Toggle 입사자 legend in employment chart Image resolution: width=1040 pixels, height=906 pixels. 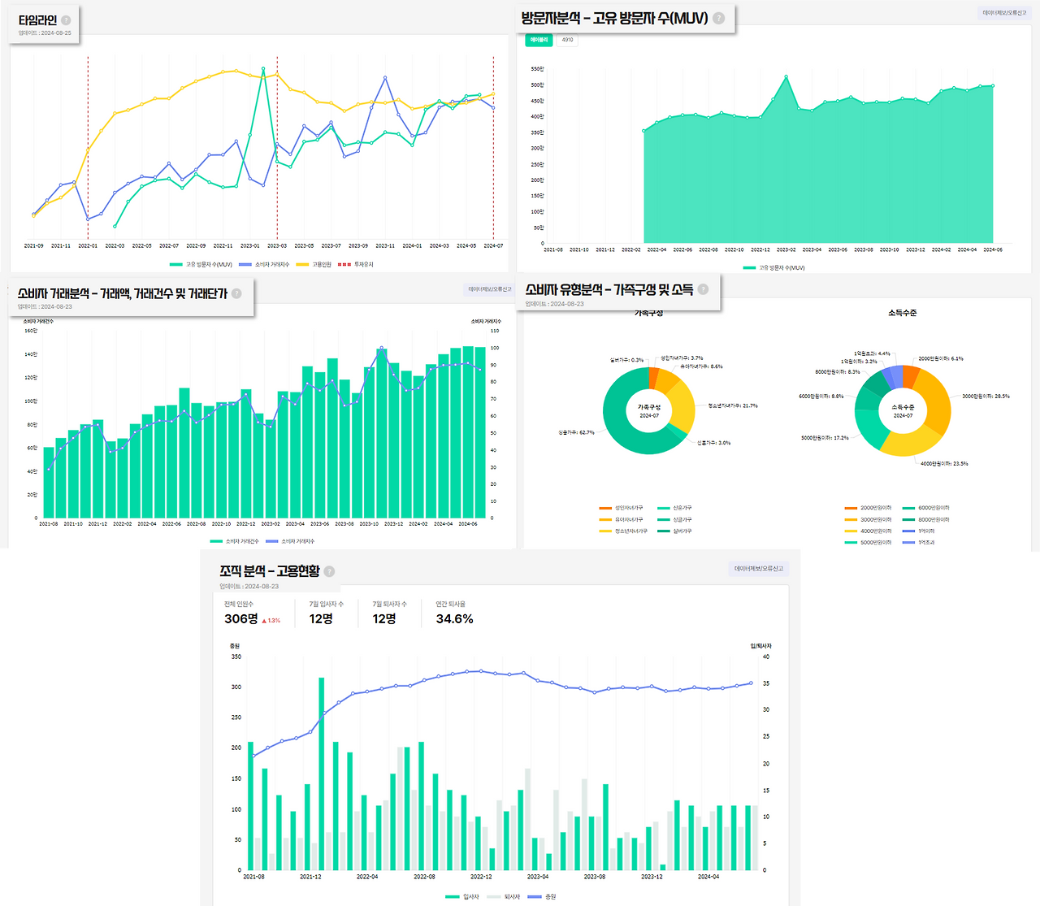462,897
